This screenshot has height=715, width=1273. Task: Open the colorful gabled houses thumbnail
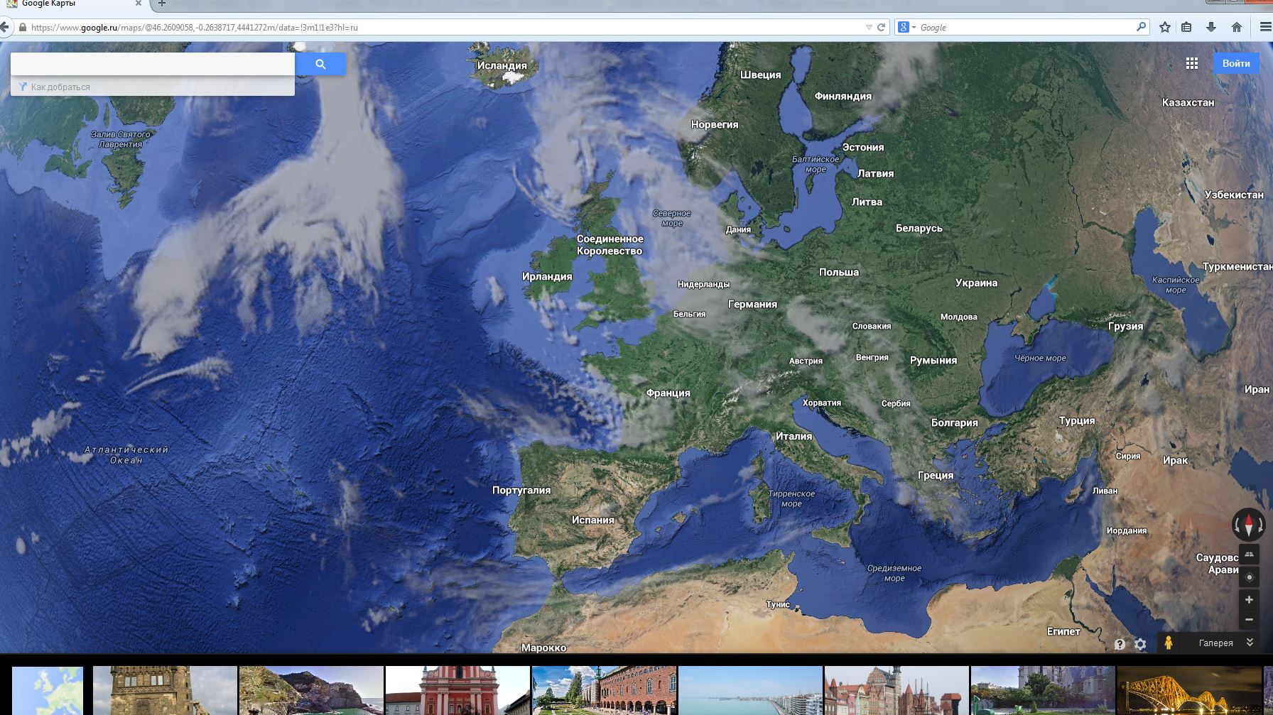click(896, 690)
